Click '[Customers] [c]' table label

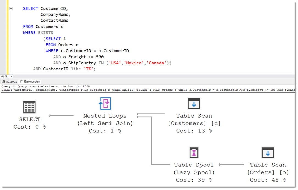click(x=194, y=123)
